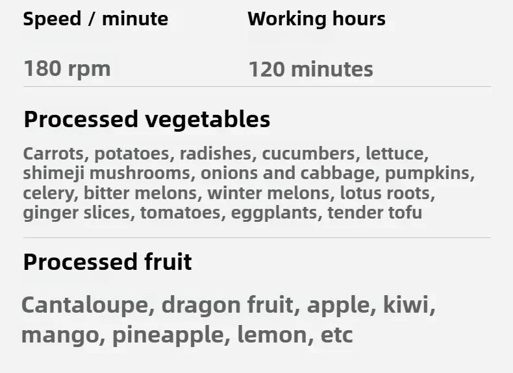Click the words tender tofu
This screenshot has height=373, width=513.
[x=375, y=213]
